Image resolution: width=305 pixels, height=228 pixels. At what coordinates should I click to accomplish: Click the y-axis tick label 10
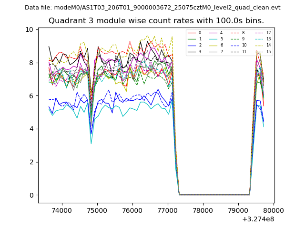pos(30,29)
